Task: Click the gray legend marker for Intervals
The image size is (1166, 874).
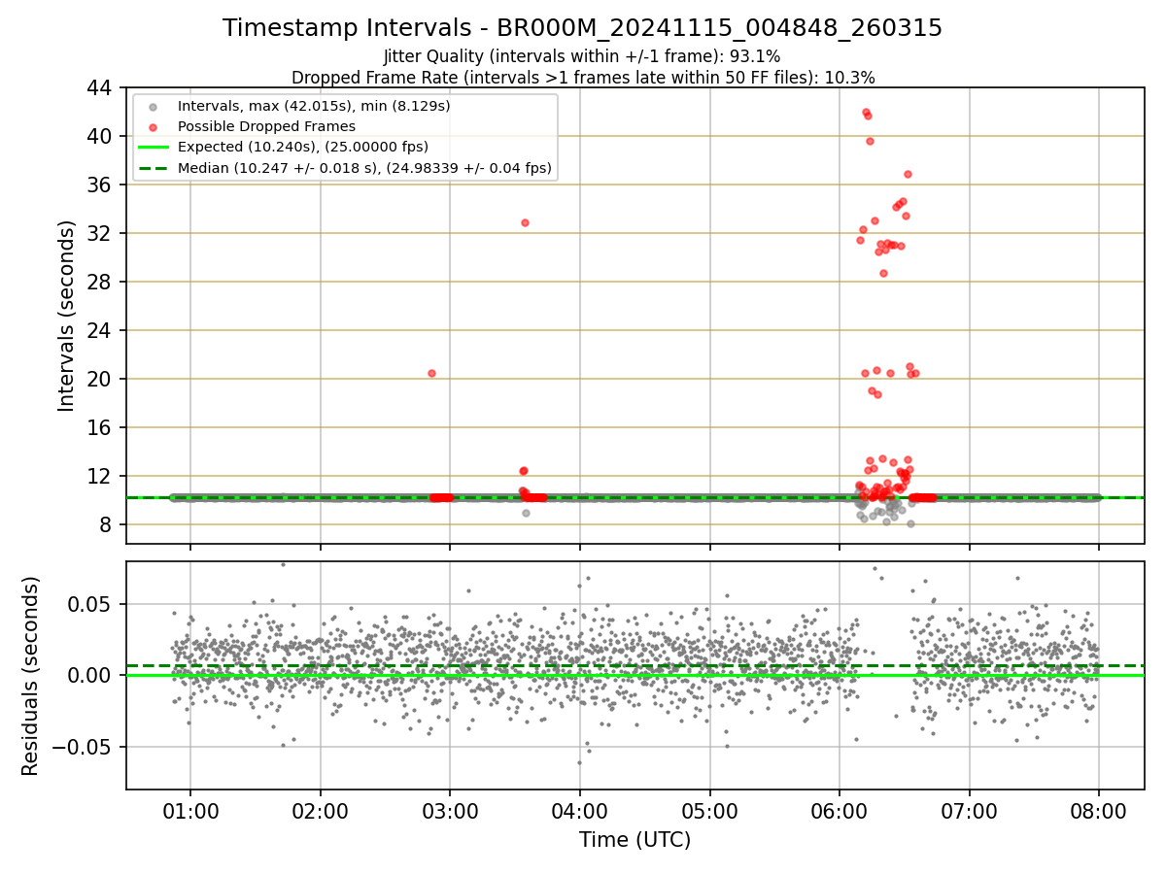Action: (153, 105)
